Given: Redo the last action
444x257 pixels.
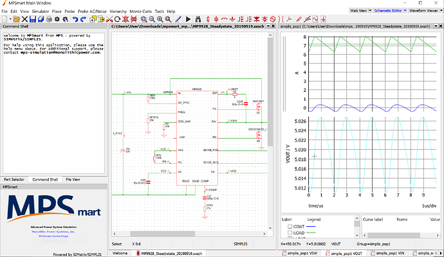Looking at the screenshot, I should 83,19.
